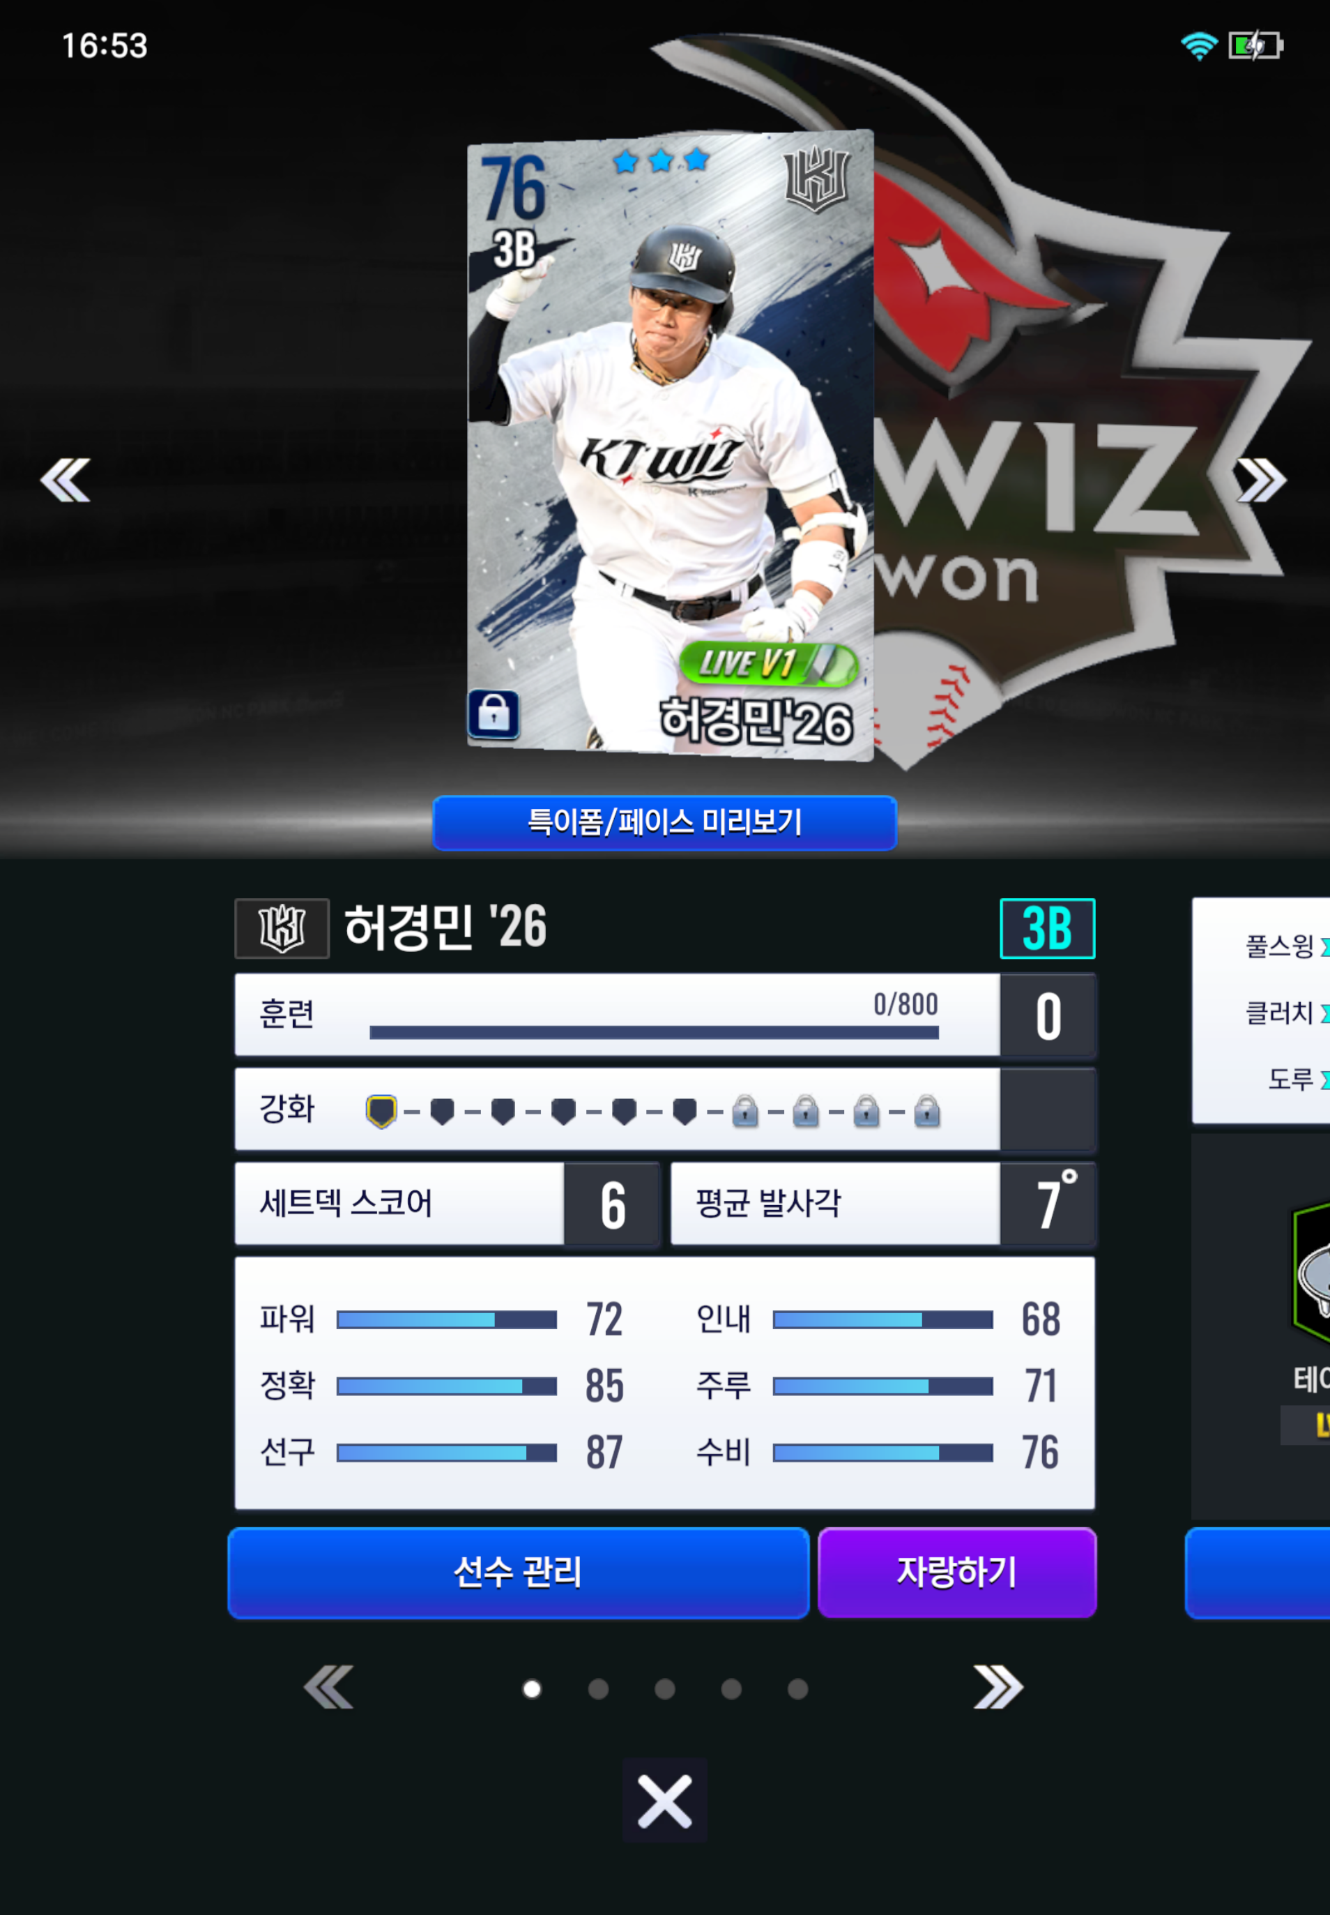Tap the purple 자랑하기 share button

(x=956, y=1573)
